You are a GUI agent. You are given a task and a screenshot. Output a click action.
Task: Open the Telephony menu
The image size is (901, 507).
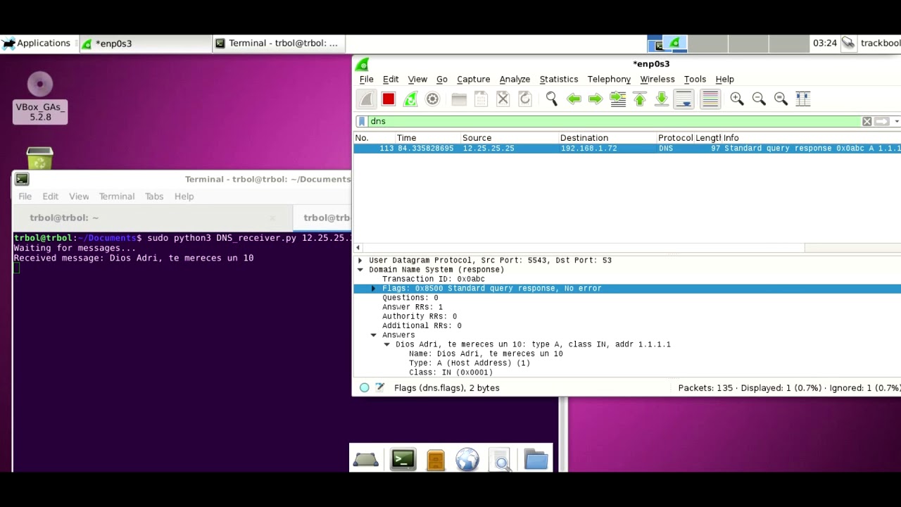pos(609,79)
